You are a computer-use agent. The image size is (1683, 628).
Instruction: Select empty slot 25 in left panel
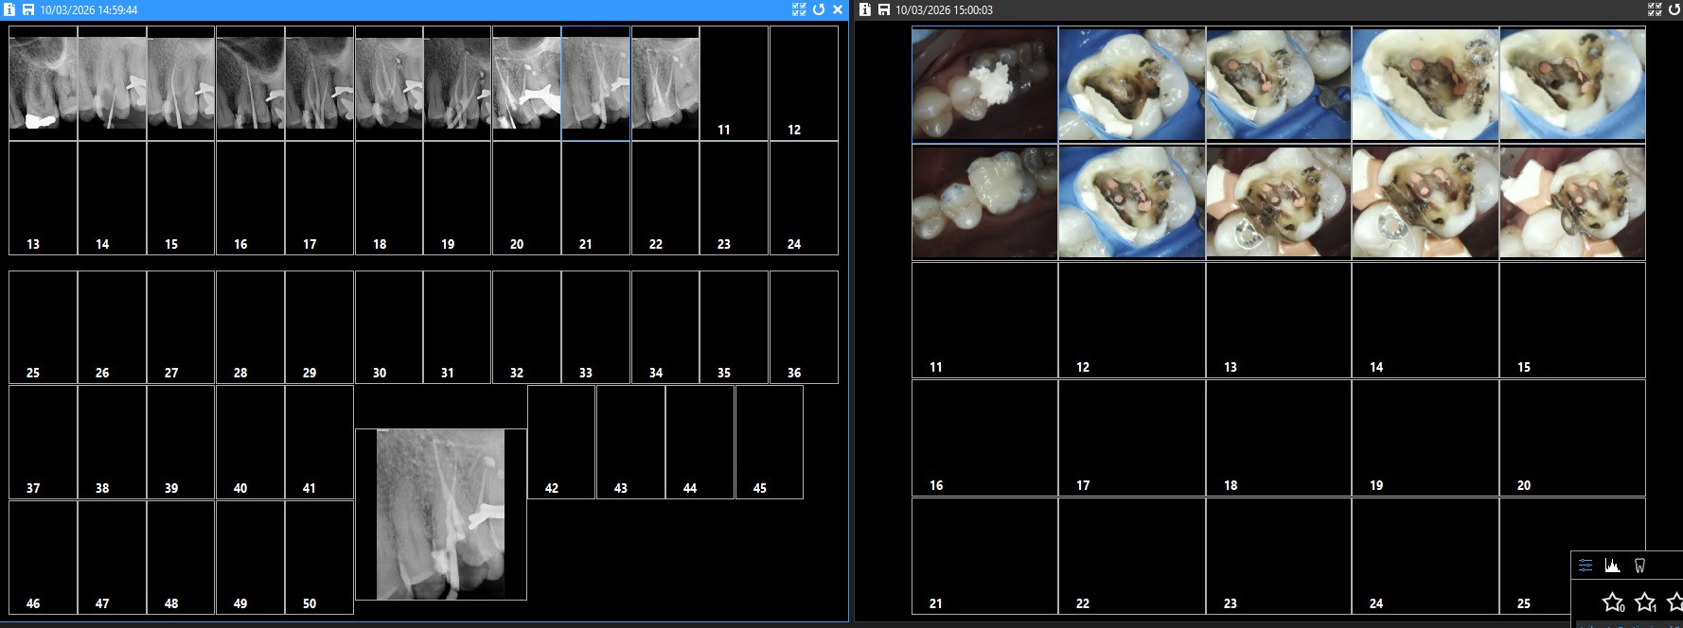tap(43, 326)
